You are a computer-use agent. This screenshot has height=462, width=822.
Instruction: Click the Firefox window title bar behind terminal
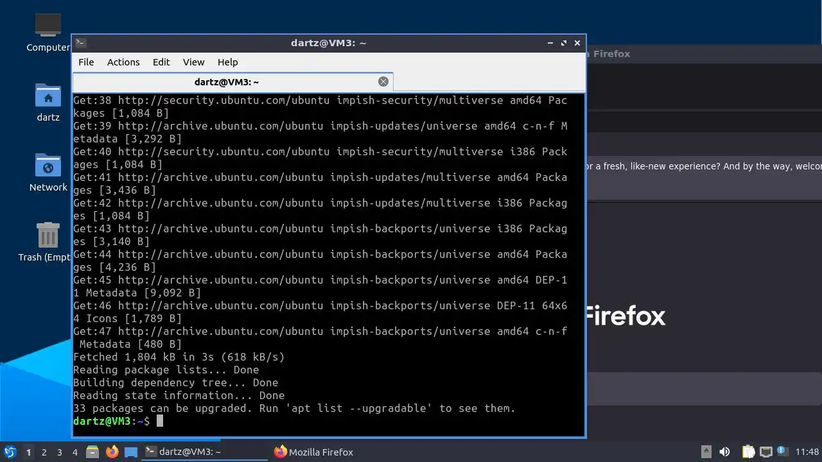pos(703,54)
